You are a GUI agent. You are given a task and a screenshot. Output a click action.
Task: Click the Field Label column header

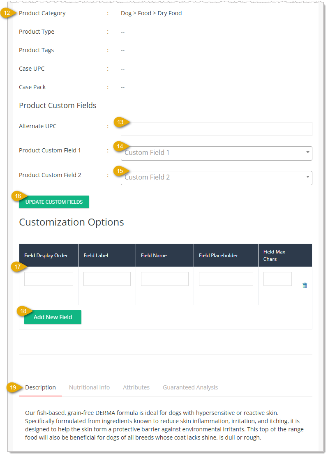[x=107, y=256]
